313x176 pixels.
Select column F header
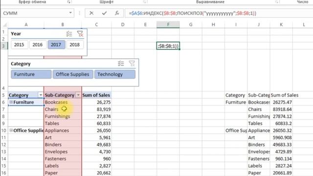[x=168, y=25]
